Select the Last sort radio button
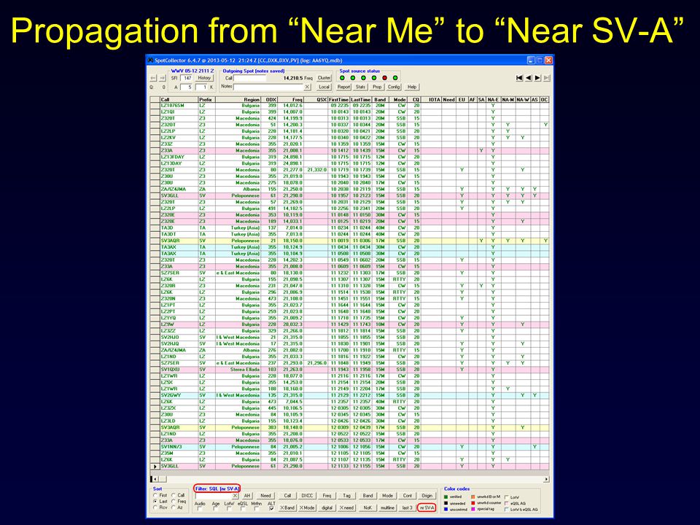 click(x=155, y=502)
